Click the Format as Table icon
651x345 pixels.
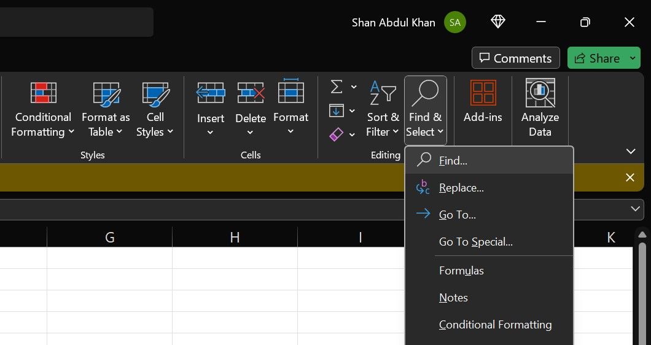(106, 93)
